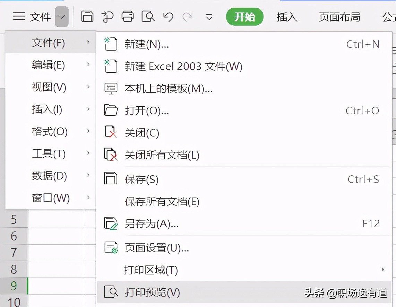Image resolution: width=396 pixels, height=307 pixels.
Task: Expand the arrow beside 视图(V)
Action: pyautogui.click(x=88, y=87)
